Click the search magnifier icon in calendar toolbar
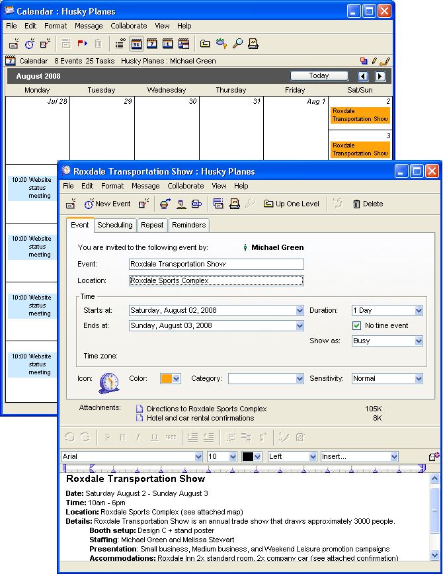The image size is (443, 574). (x=237, y=44)
